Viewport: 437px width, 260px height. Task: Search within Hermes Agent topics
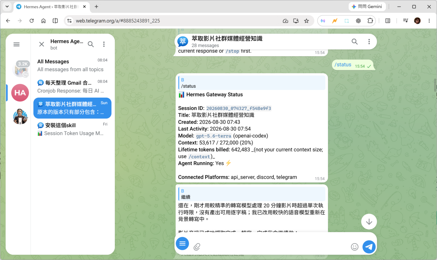(x=91, y=44)
